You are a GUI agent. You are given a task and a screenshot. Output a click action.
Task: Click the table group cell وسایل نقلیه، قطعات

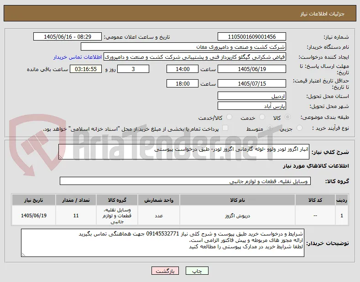pos(117,216)
